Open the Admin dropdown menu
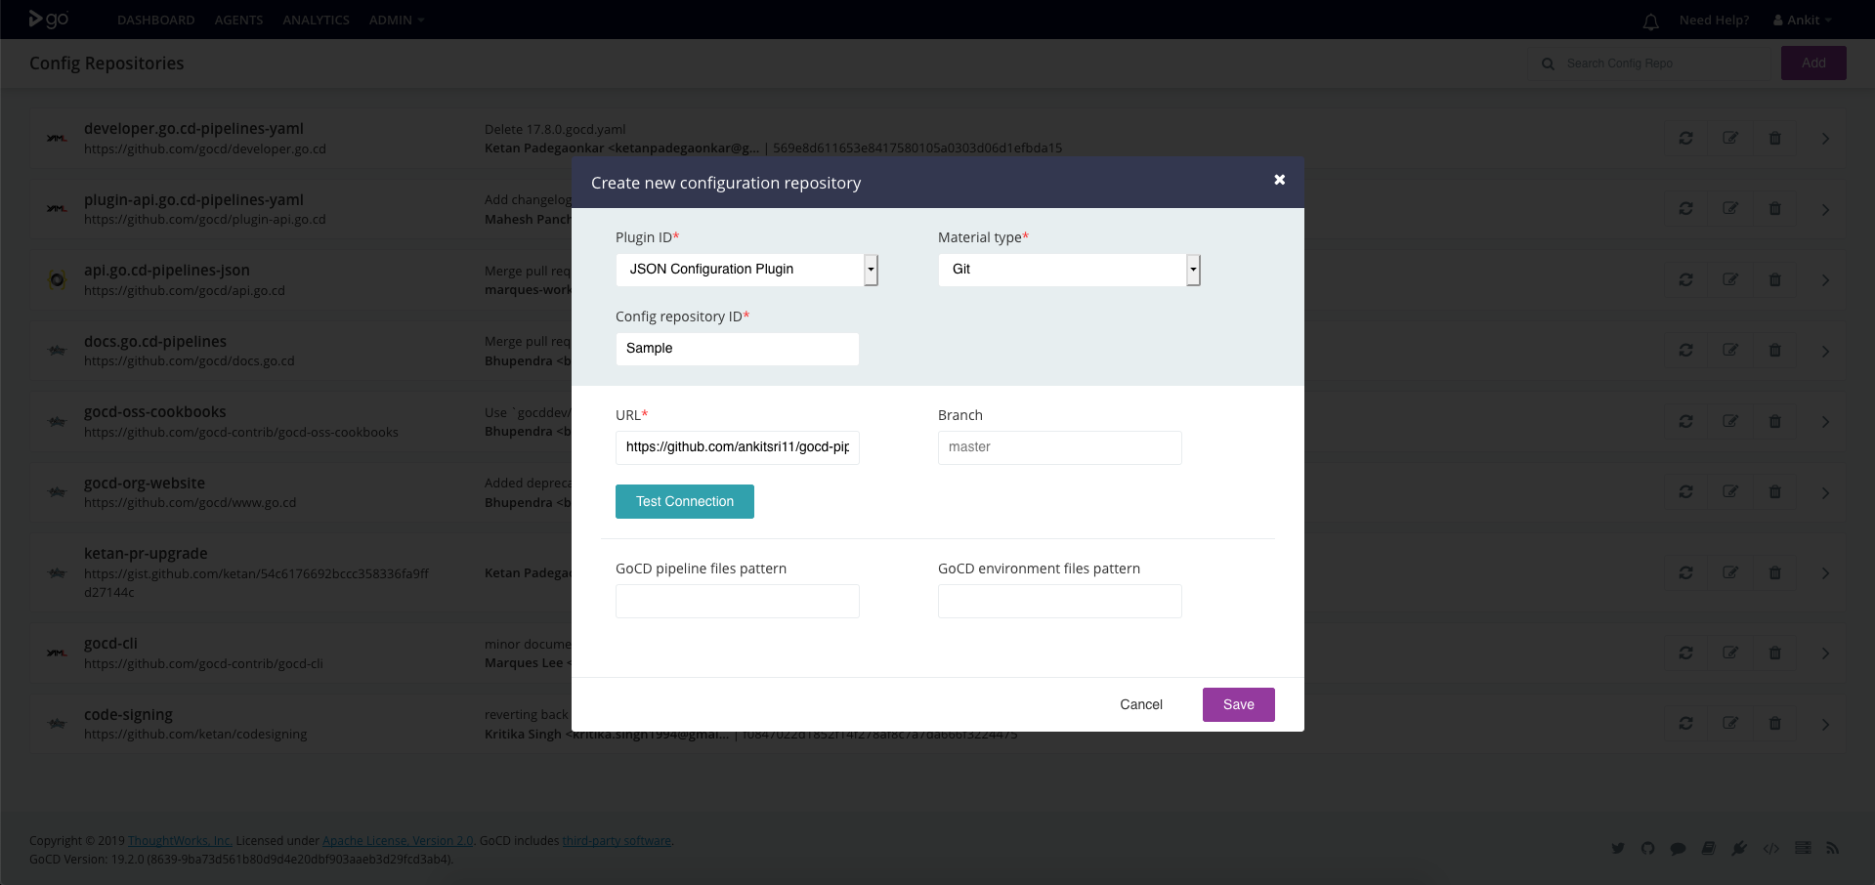1875x885 pixels. point(396,20)
